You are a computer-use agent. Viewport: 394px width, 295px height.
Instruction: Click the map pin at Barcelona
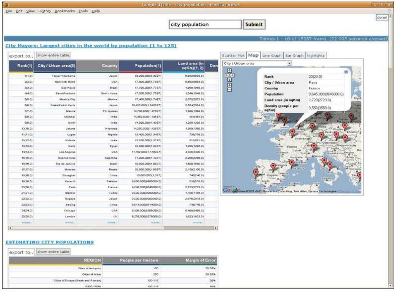tap(292, 164)
